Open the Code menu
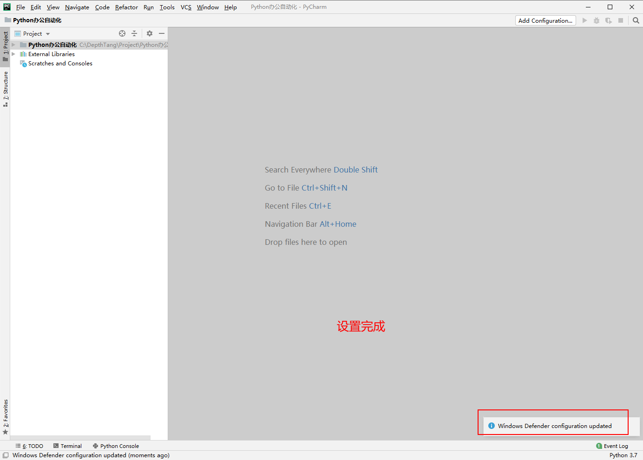Screen dimensions: 643x460 click(102, 7)
